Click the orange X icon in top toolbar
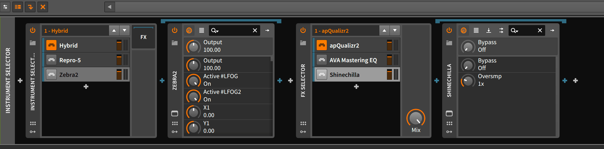Screen dimensions: 604x149 [x=43, y=7]
